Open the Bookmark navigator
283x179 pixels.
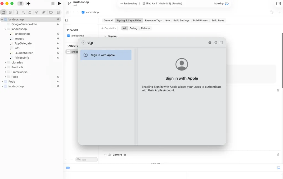pyautogui.click(x=17, y=12)
